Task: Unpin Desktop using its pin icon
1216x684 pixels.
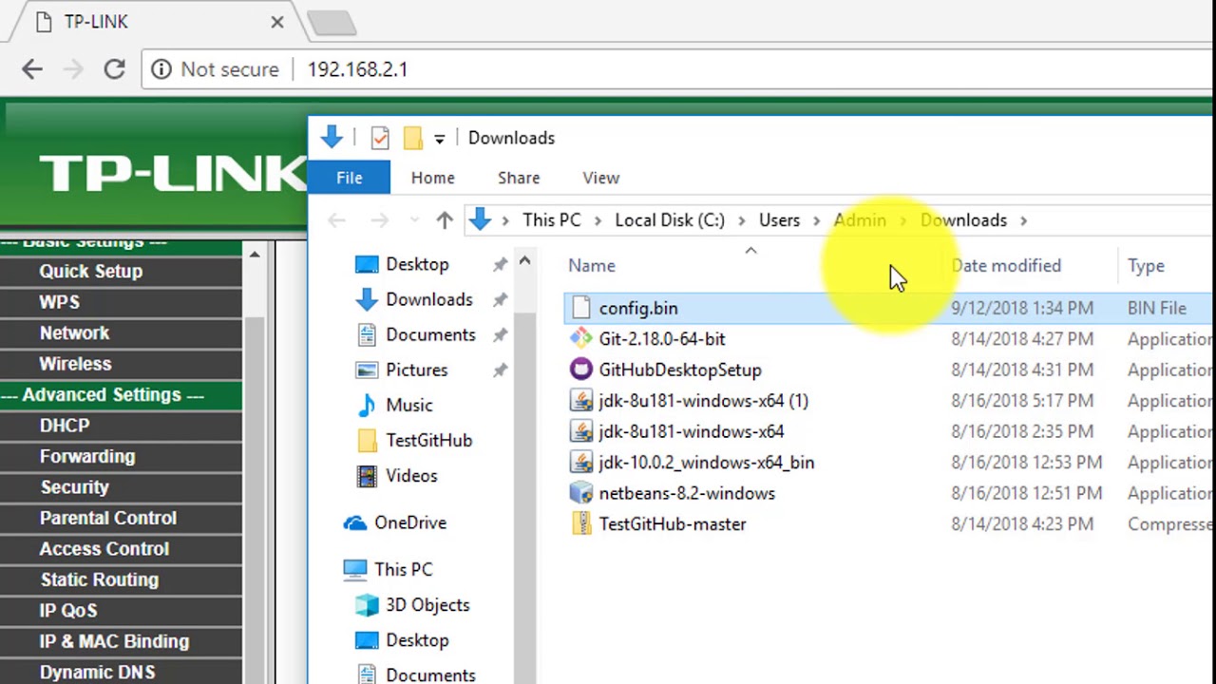Action: pyautogui.click(x=500, y=265)
